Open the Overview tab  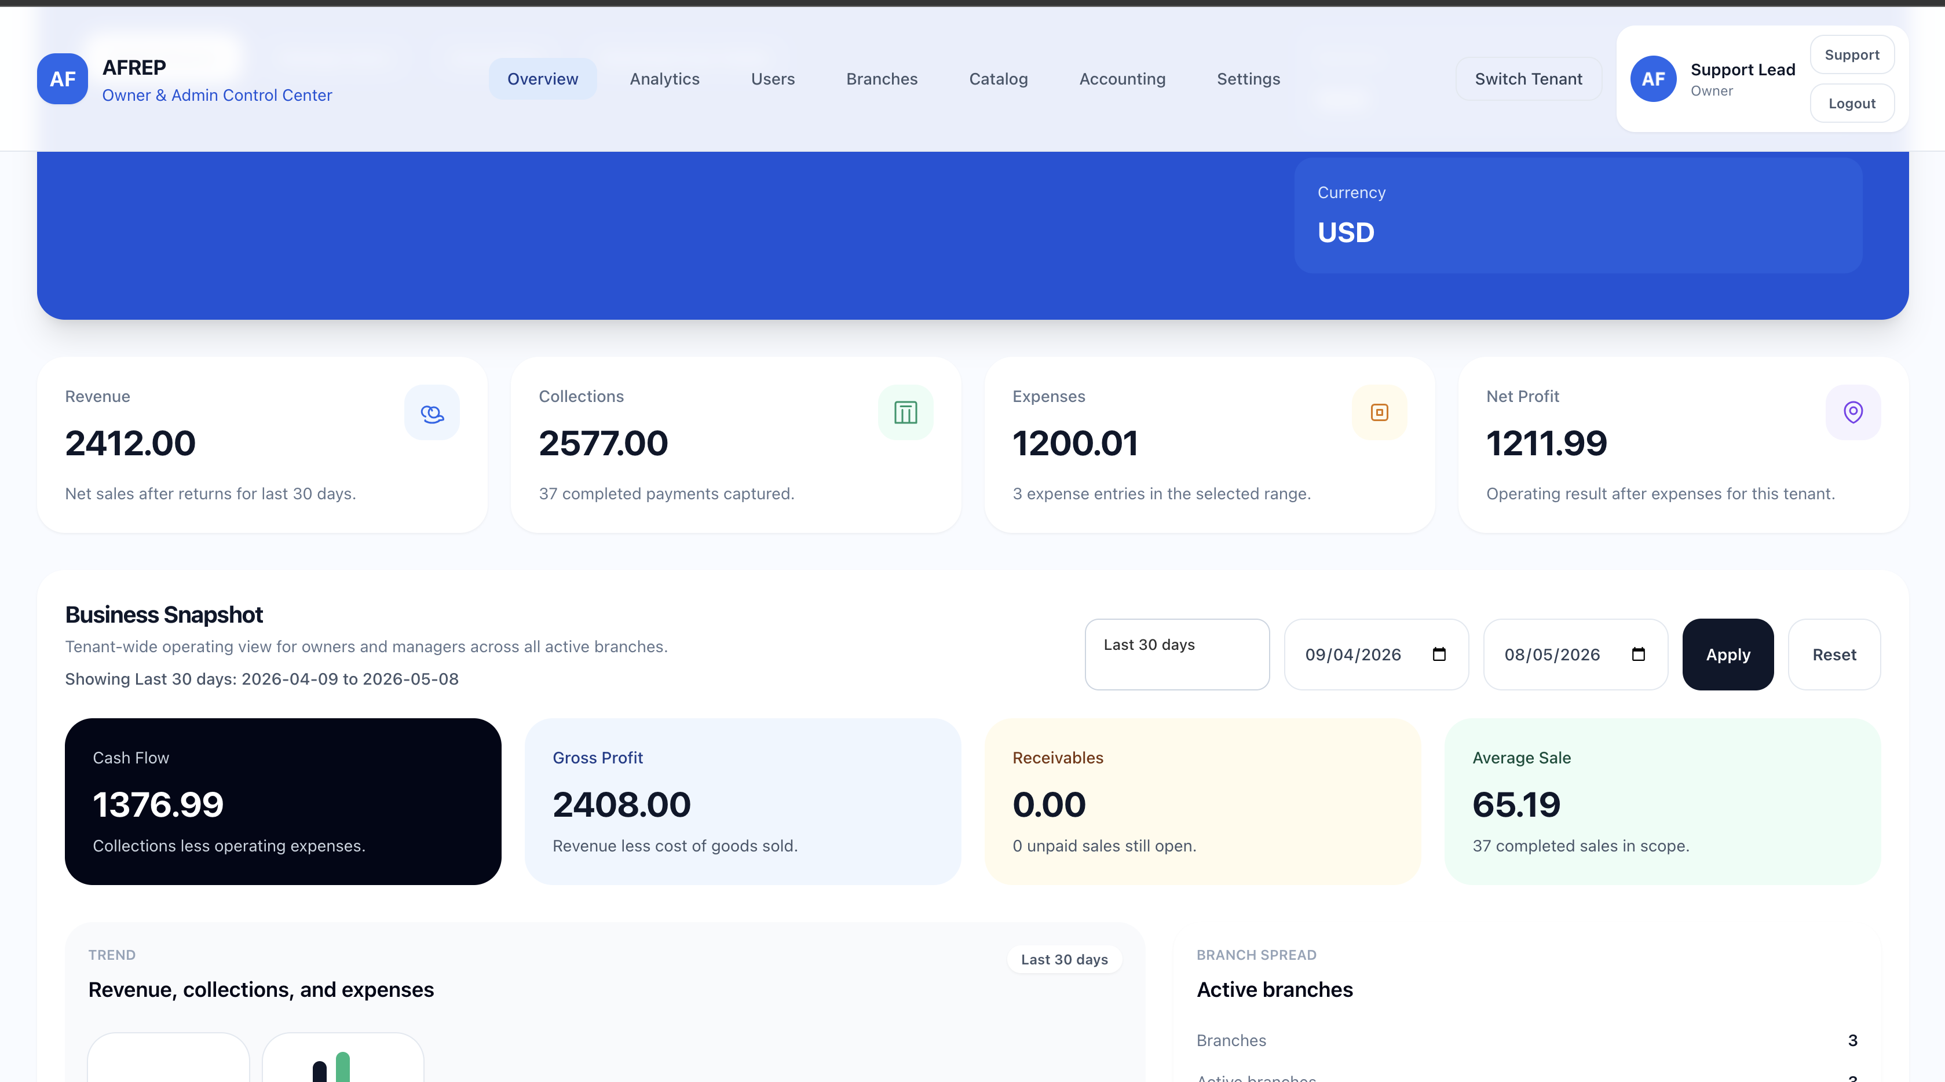tap(543, 79)
